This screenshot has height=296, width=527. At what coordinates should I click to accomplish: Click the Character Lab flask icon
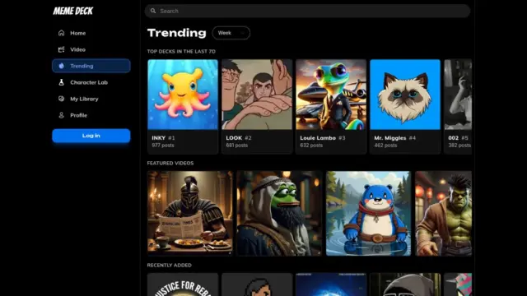point(61,82)
